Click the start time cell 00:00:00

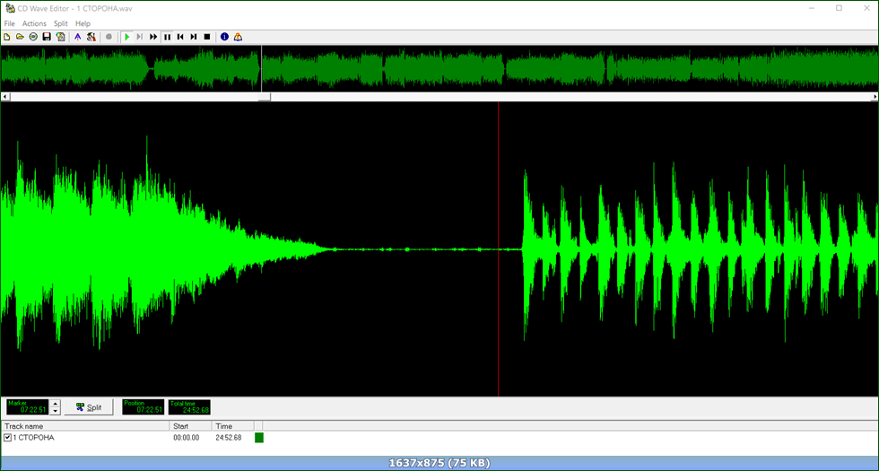187,438
